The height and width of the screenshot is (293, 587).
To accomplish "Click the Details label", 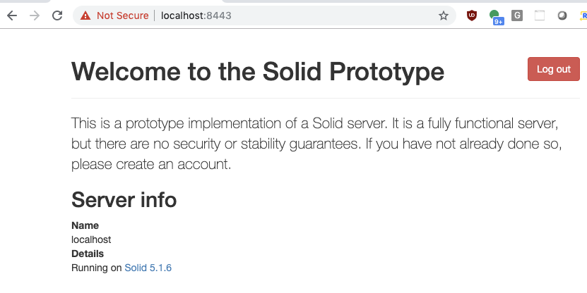I will tap(88, 254).
